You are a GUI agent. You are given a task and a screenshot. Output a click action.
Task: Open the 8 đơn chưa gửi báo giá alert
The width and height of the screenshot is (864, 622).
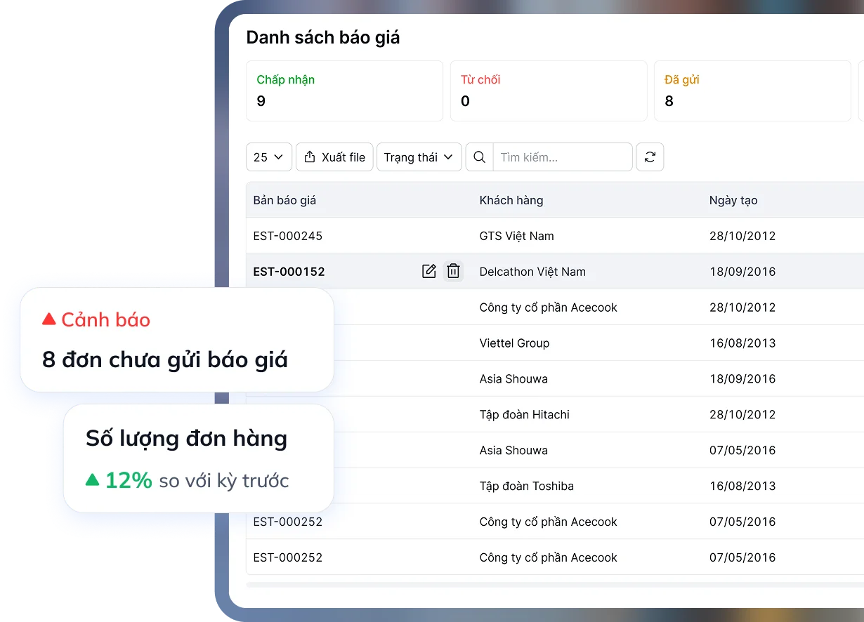click(177, 340)
